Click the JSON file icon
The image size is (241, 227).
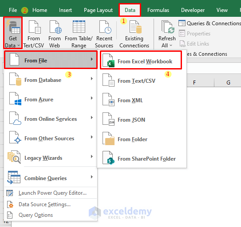[x=108, y=119]
